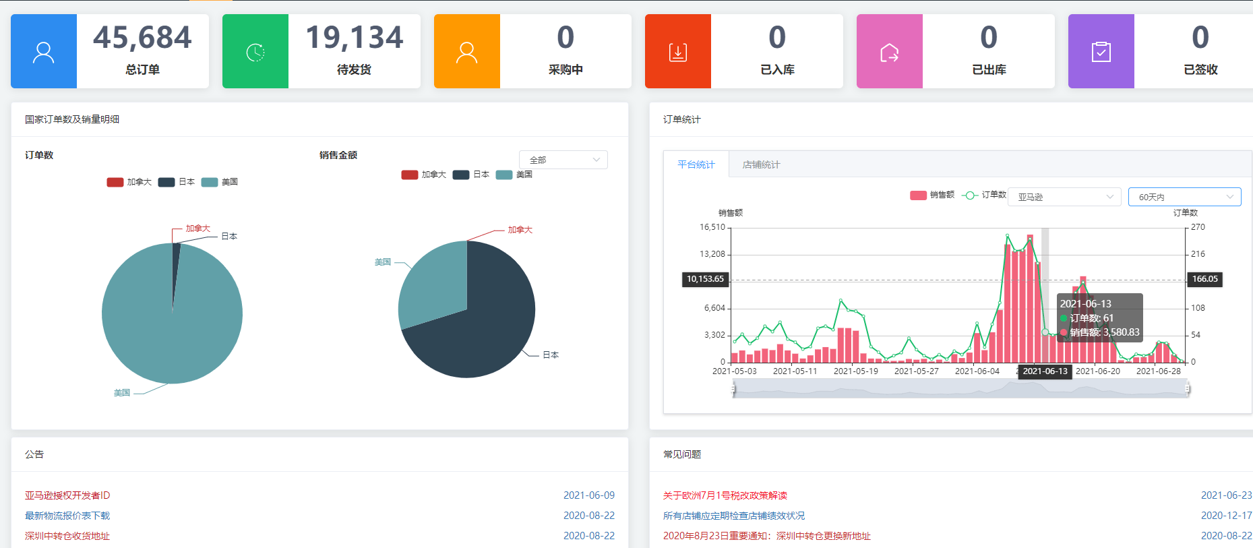
Task: Click the blue total orders user icon
Action: (x=44, y=52)
